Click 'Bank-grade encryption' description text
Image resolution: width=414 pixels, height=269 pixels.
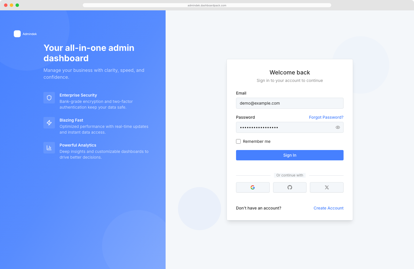96,104
